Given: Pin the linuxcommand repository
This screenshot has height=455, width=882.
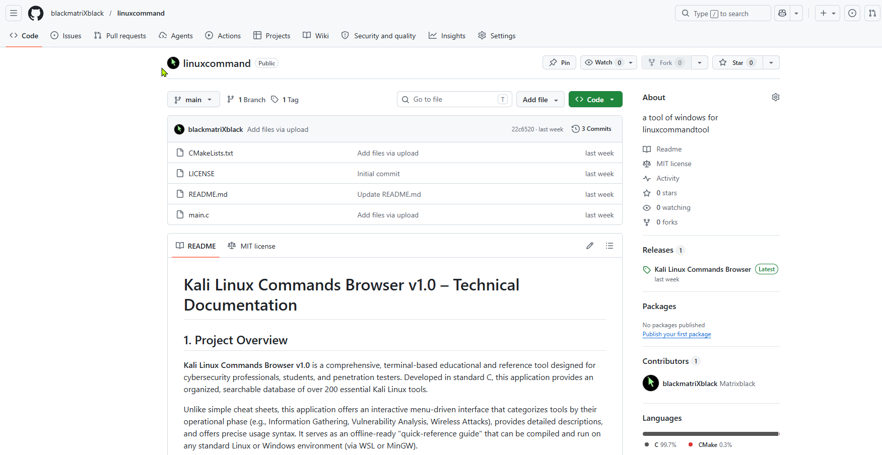Looking at the screenshot, I should [x=560, y=62].
